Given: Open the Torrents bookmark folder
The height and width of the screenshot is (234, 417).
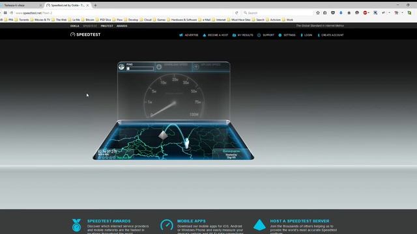Looking at the screenshot, I should click(22, 19).
